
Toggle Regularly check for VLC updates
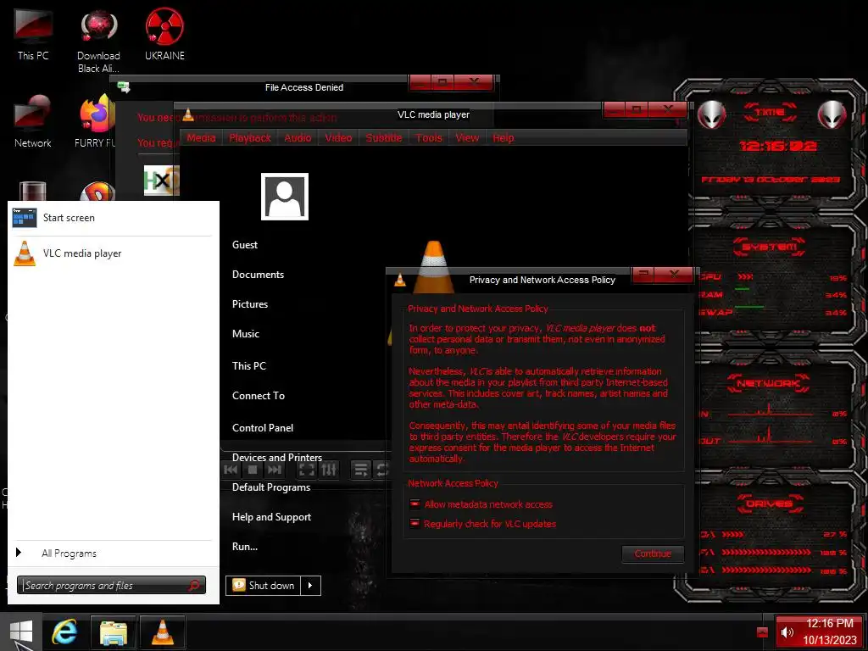(x=415, y=524)
